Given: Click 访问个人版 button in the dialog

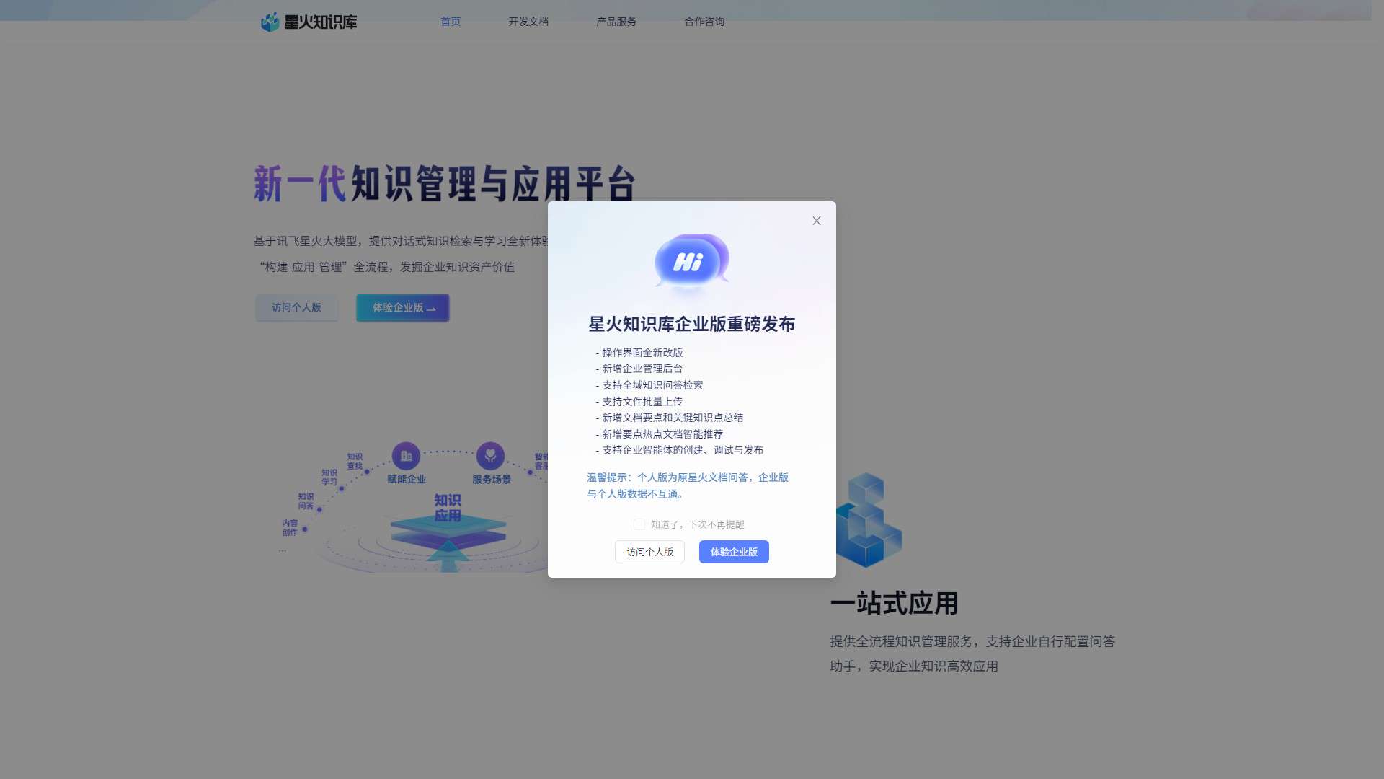Looking at the screenshot, I should click(x=649, y=552).
